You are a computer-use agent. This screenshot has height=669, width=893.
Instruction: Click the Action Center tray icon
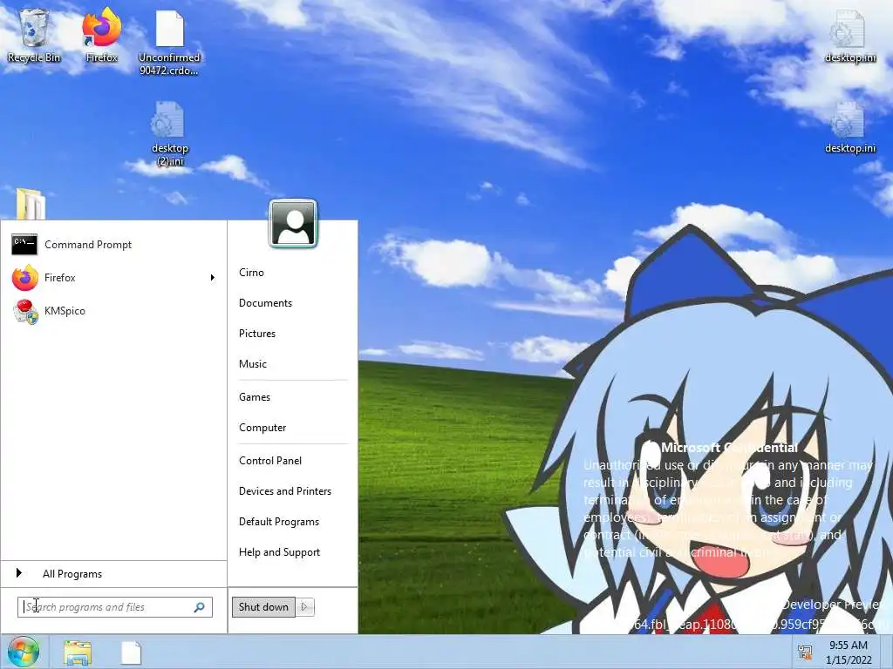tap(805, 652)
